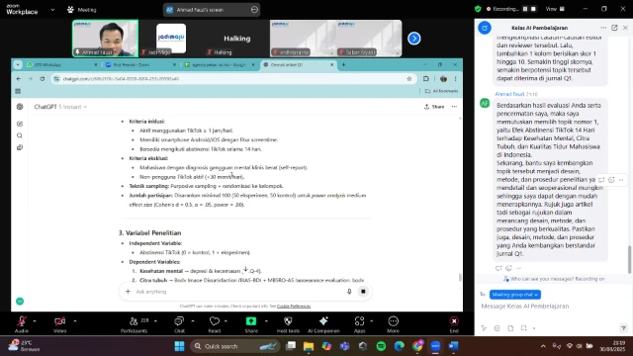Click the scroll-to-bottom arrow in ChatGPT
Viewport: 633px width, 356px height.
click(x=245, y=269)
